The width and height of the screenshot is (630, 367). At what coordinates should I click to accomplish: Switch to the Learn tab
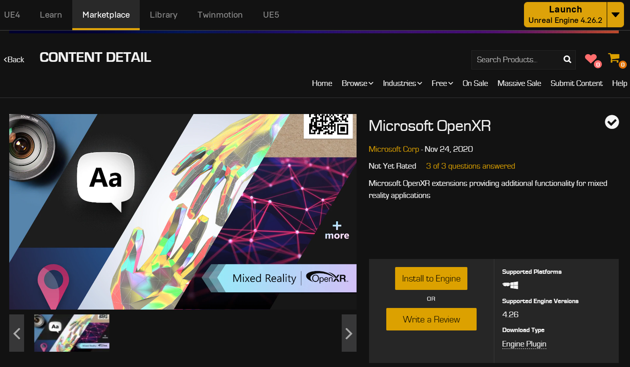point(51,15)
